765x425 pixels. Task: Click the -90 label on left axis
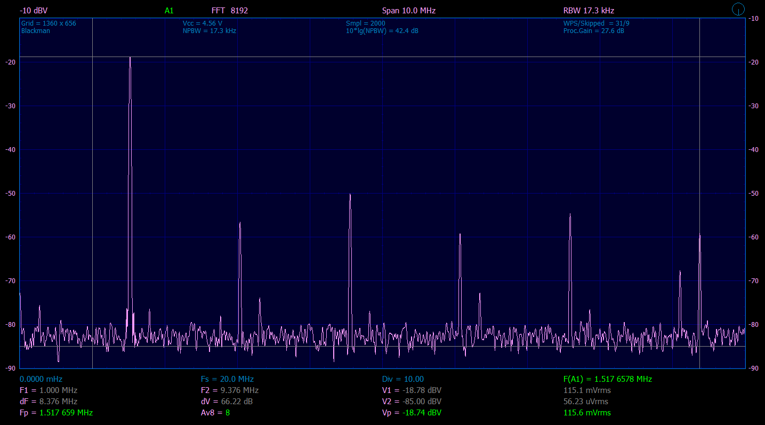click(x=10, y=368)
